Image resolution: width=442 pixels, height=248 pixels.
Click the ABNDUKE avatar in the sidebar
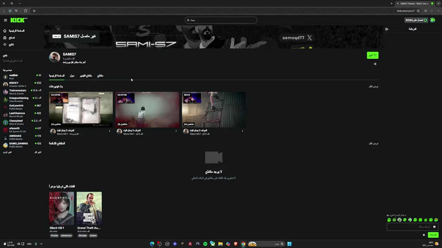point(6,137)
